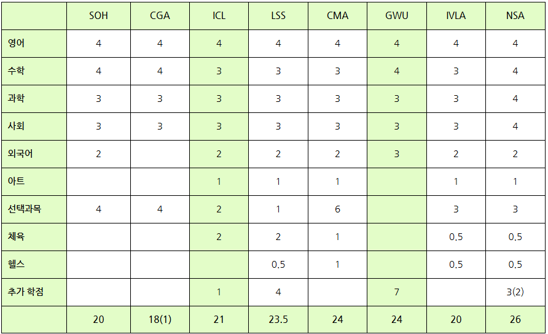Select the CGA column header cell

coord(160,16)
